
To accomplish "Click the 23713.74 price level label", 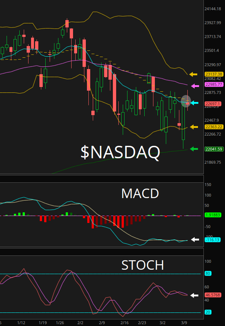I will (213, 37).
